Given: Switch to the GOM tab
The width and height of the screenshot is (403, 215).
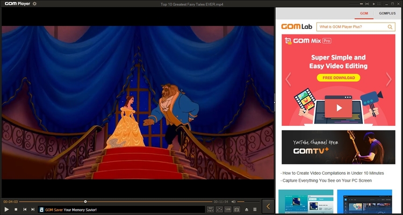Looking at the screenshot, I should (364, 13).
